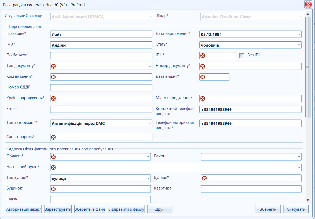Click the disabled Лікар combo box
This screenshot has height=219, width=315.
coord(251,17)
